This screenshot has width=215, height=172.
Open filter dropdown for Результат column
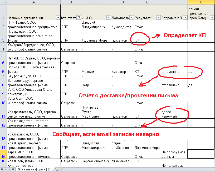tap(158, 18)
